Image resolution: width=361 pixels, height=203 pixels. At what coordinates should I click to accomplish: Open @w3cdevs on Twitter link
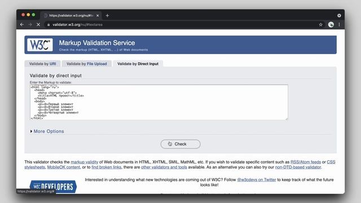pos(257,180)
